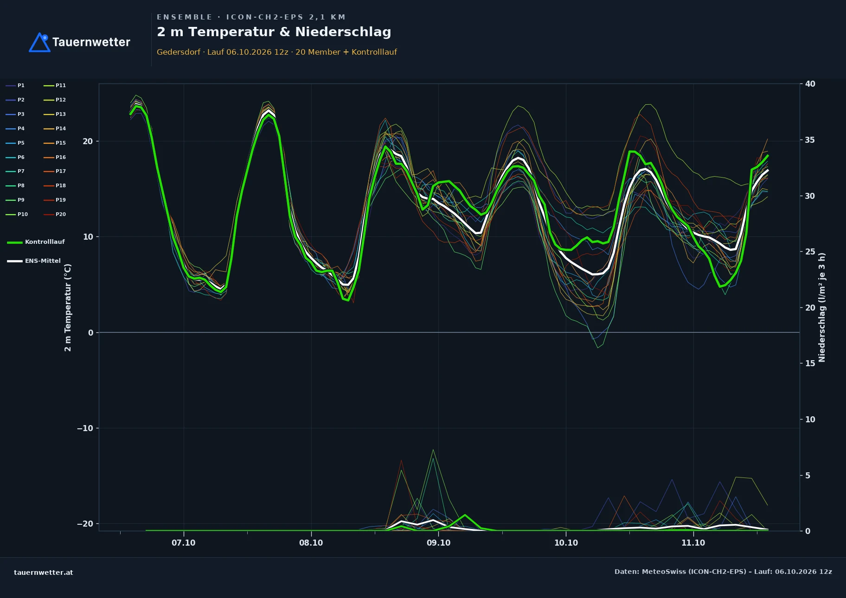This screenshot has width=846, height=598.
Task: Select the P7 legend entry
Action: coord(15,172)
